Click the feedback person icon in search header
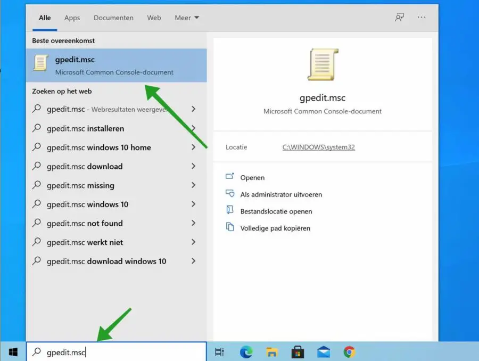479x361 pixels. [x=399, y=17]
